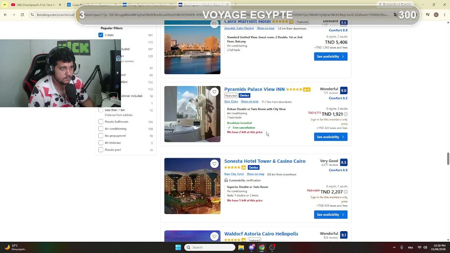Open the Cairo Marriott Hotel photo

point(192,47)
